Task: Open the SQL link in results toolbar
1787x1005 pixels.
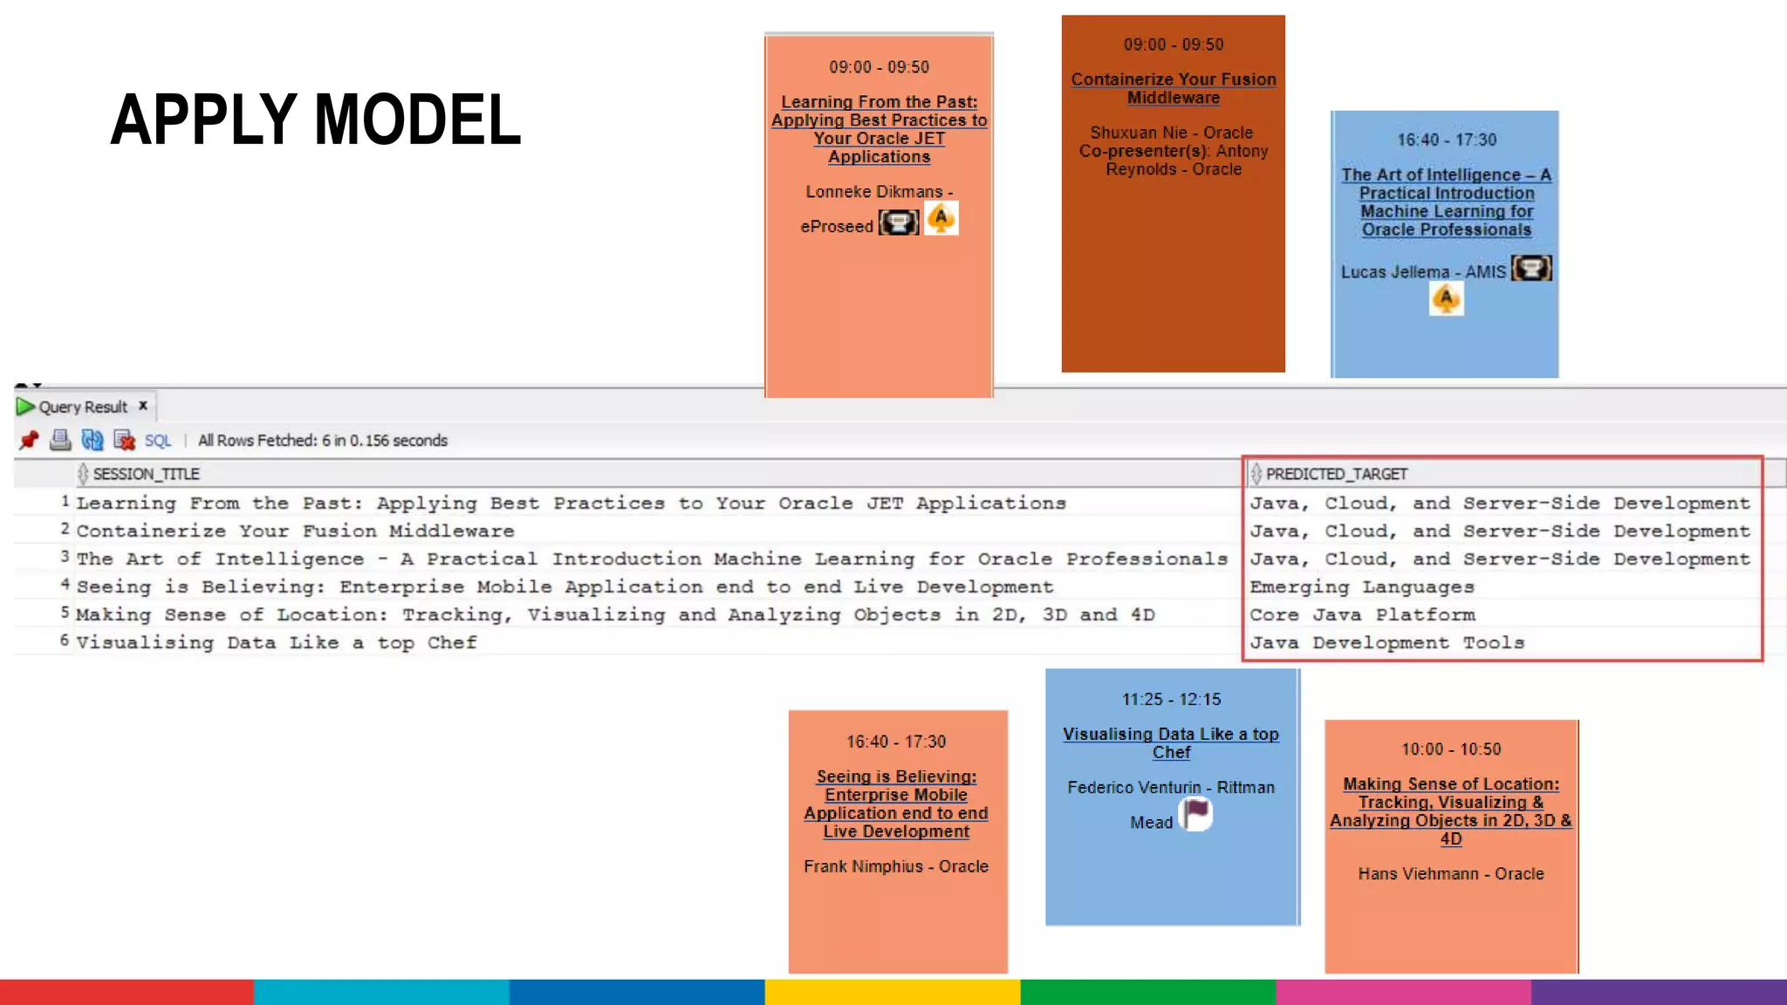Action: pyautogui.click(x=158, y=441)
